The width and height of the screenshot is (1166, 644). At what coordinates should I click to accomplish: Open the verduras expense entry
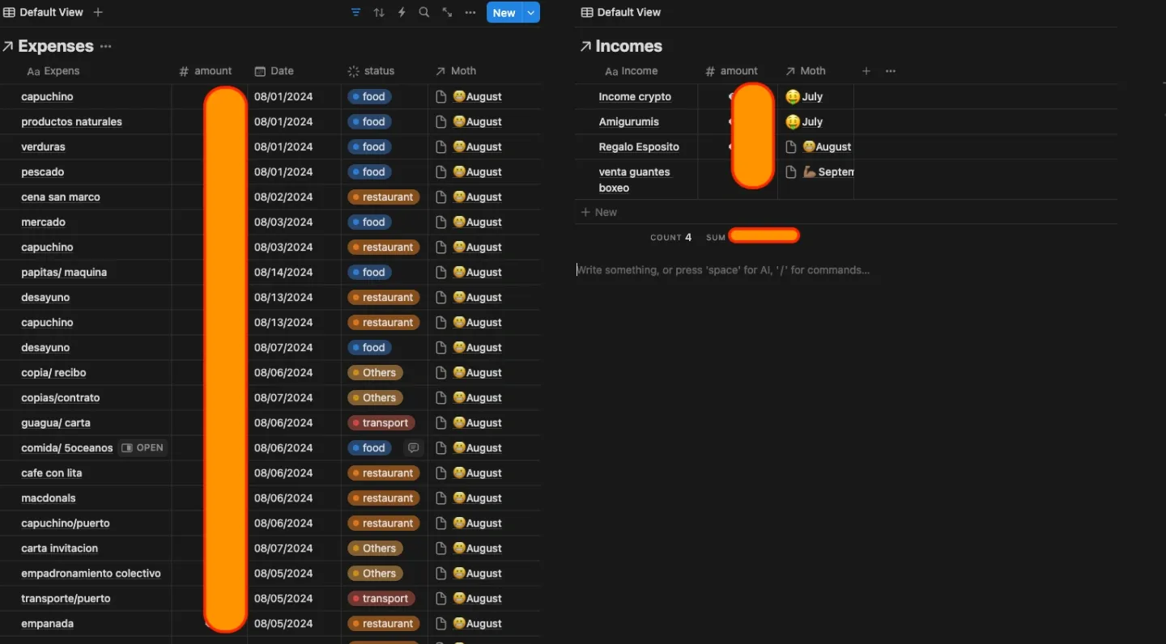44,147
